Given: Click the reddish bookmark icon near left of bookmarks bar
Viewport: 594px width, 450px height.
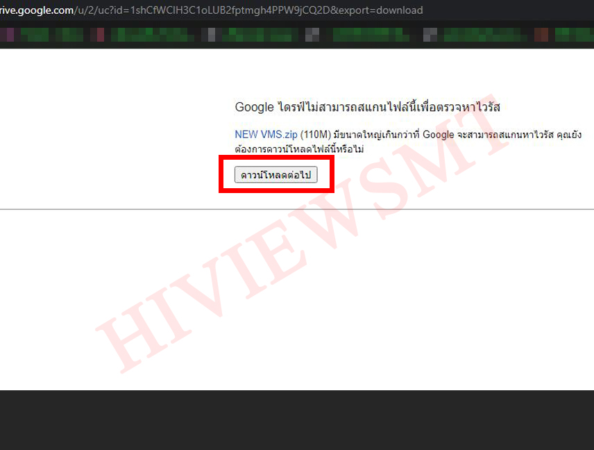Looking at the screenshot, I should [99, 34].
